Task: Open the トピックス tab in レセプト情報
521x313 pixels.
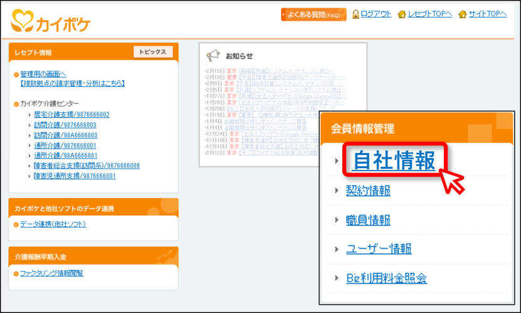Action: click(153, 52)
